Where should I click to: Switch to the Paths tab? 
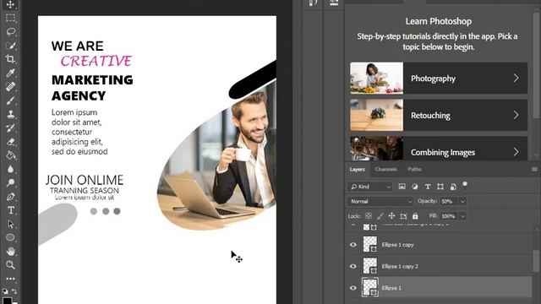(x=414, y=169)
